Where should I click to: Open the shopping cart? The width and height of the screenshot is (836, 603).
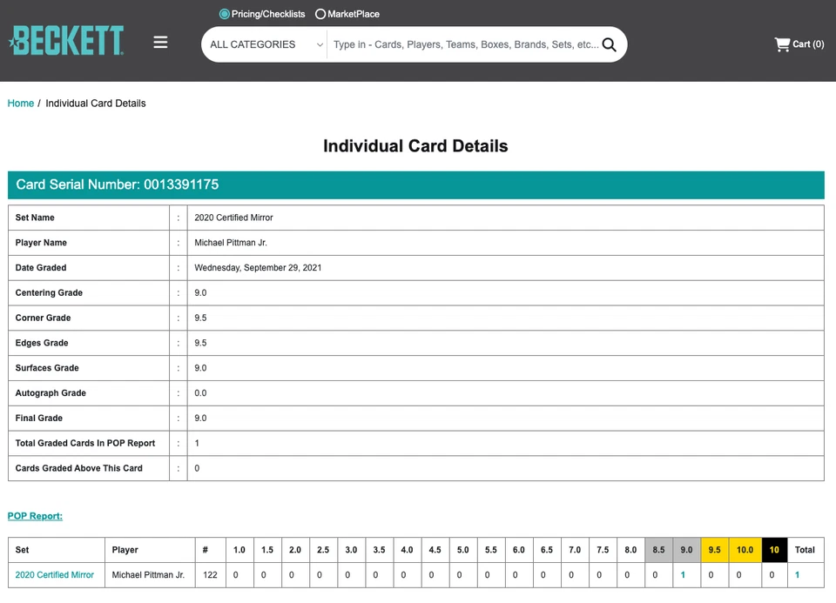[799, 44]
